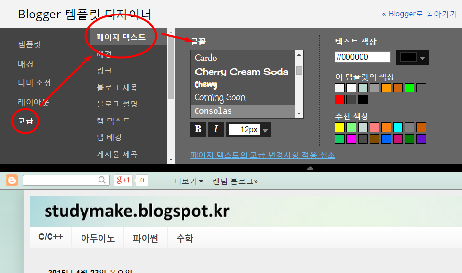Click the orange Blogger logo icon

[12, 180]
